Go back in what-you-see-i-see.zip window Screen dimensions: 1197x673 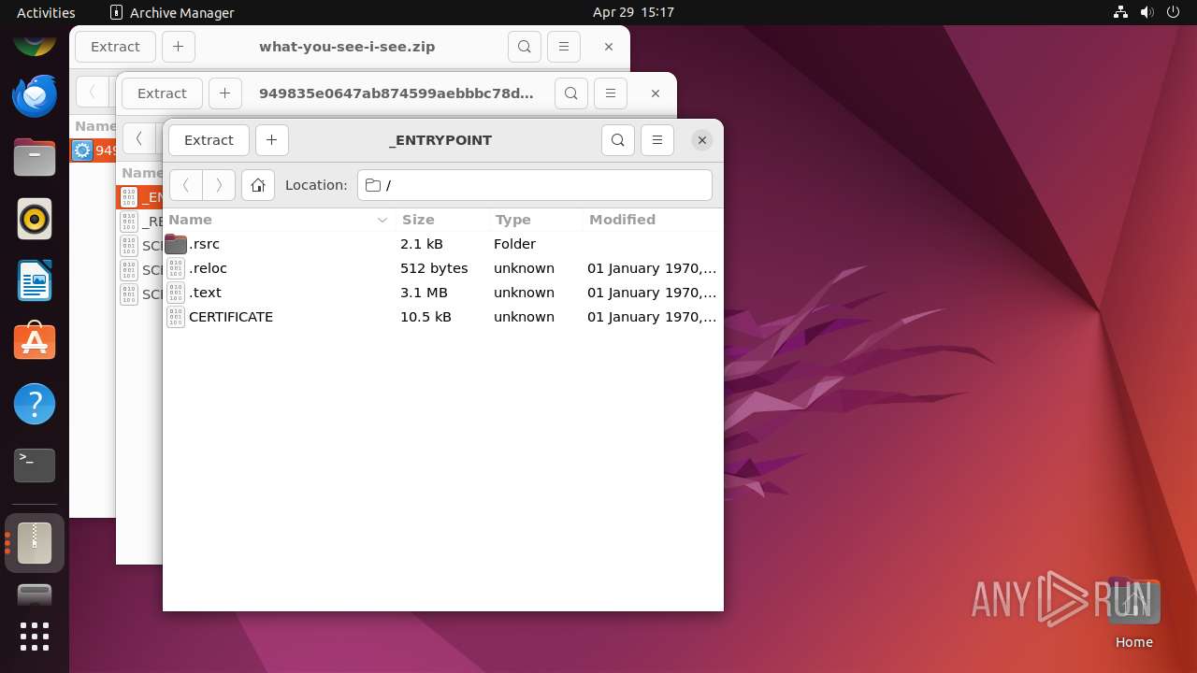(x=92, y=92)
